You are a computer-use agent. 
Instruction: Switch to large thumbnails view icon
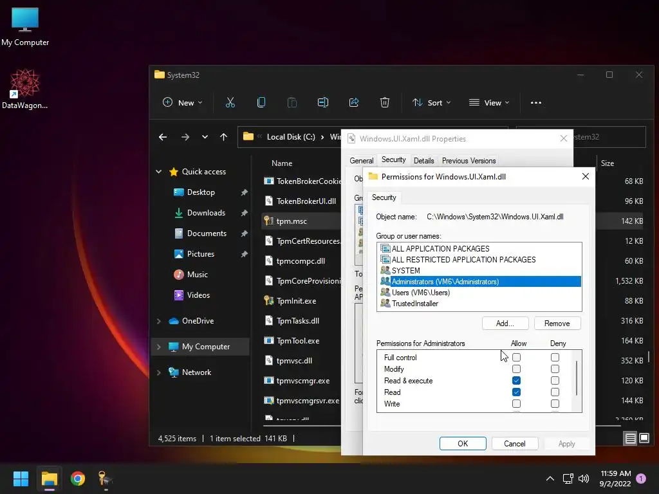644,439
